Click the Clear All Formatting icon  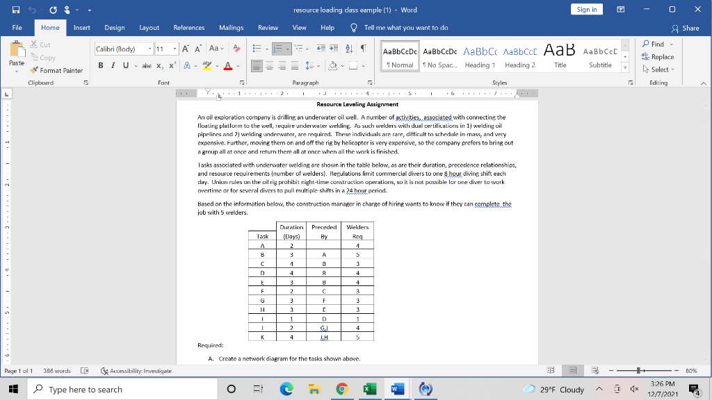[236, 48]
